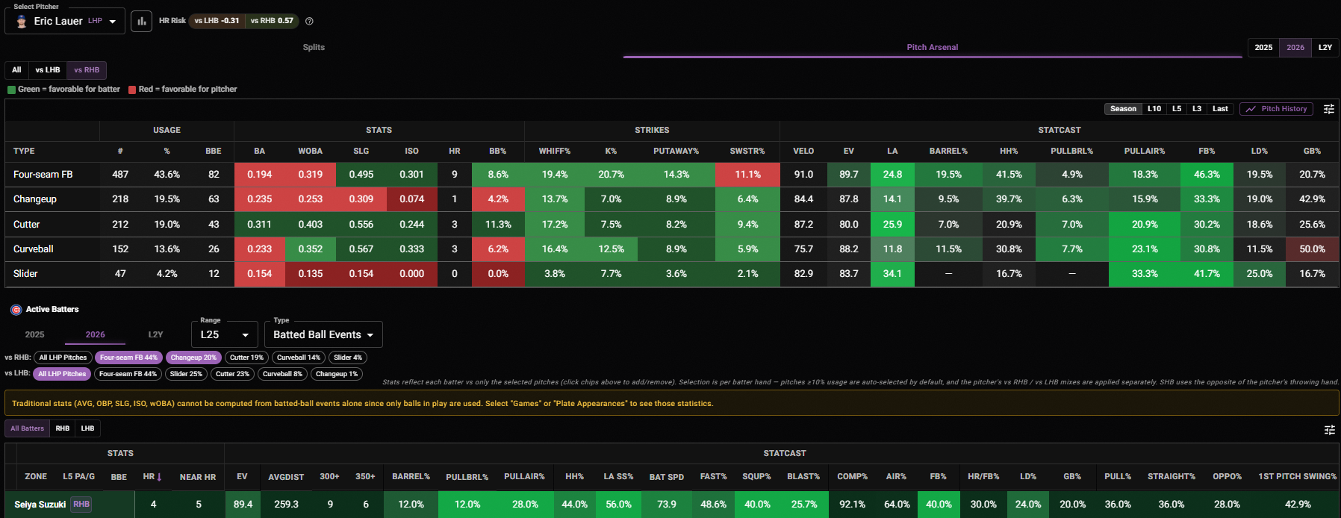Toggle Changeup 20% pitch chip for RHB

193,358
